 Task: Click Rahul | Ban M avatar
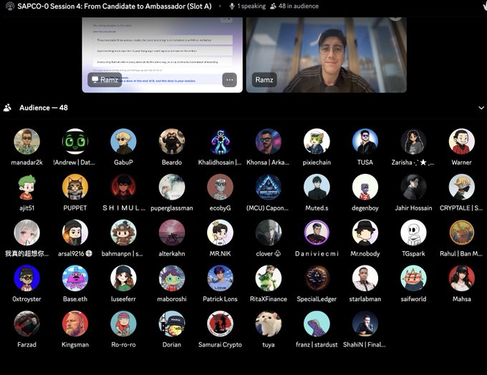461,233
